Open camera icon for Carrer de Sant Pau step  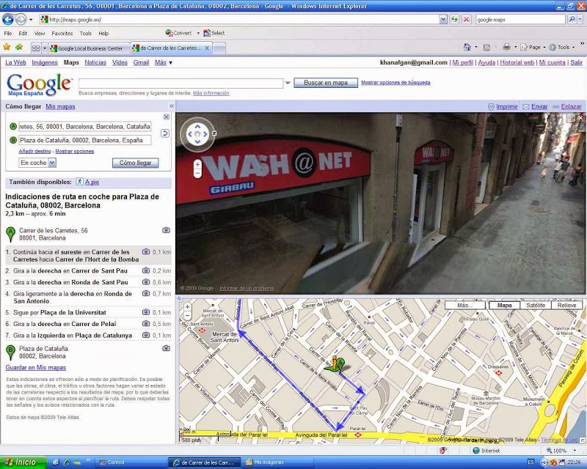pos(146,270)
